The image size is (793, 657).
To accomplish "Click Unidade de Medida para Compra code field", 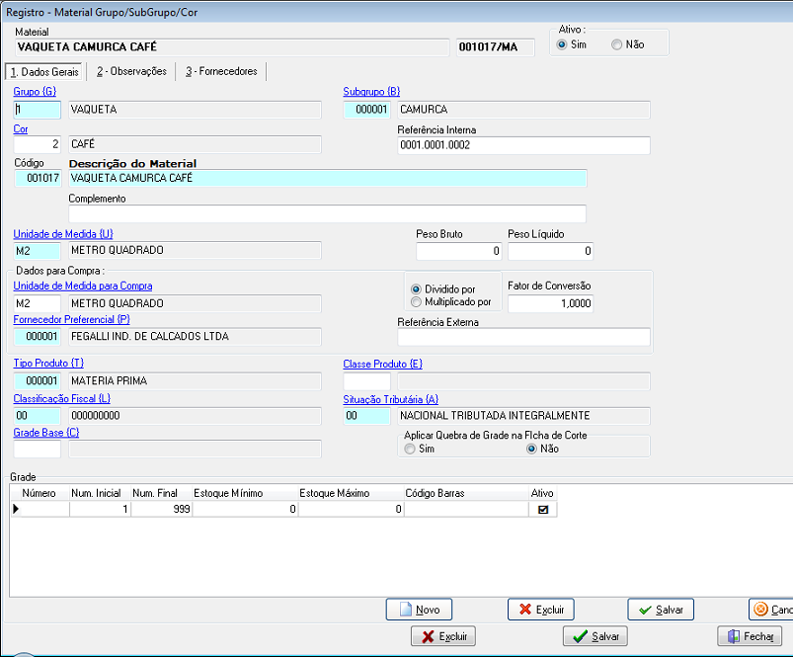I will click(38, 304).
